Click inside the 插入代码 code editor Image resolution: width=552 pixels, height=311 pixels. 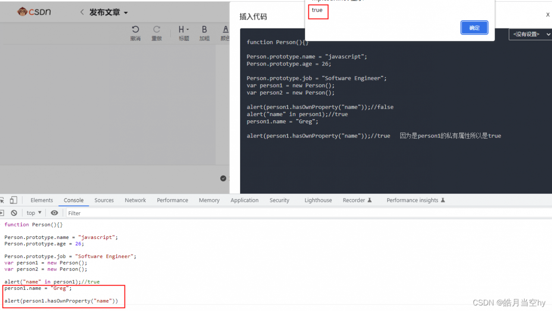pyautogui.click(x=396, y=111)
